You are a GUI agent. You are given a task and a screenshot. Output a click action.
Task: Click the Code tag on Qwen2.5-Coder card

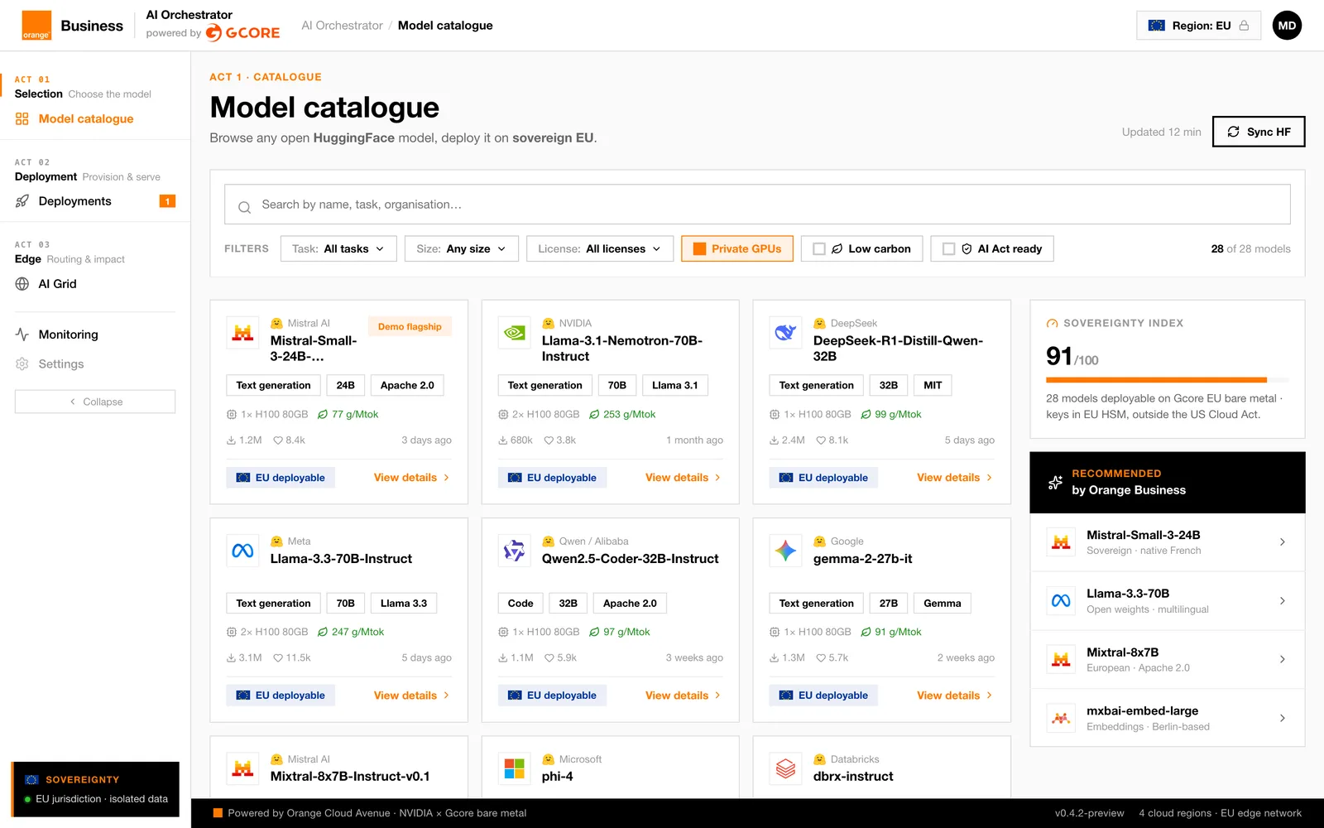pos(520,604)
